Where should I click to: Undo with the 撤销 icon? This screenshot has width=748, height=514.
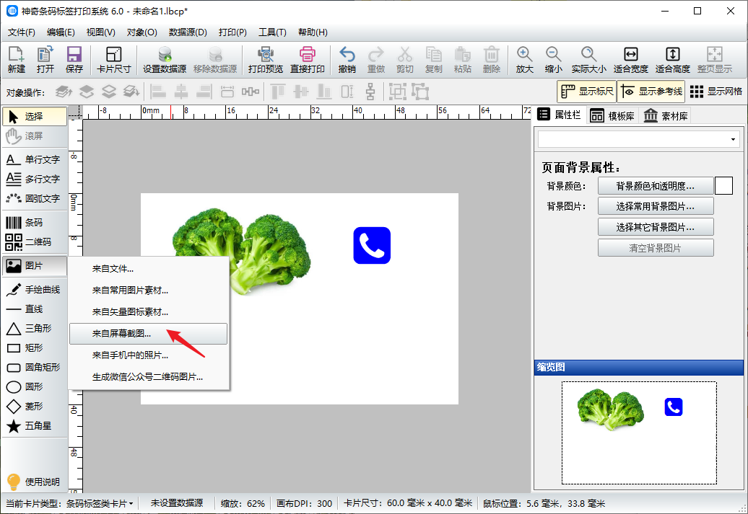coord(347,60)
